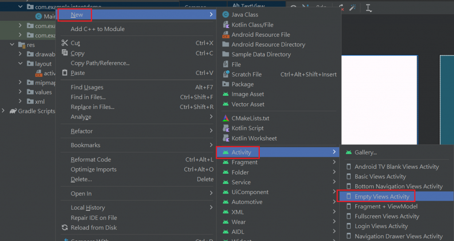Screen dimensions: 454x241
Task: Click the Kotlin Class/File icon
Action: [226, 25]
